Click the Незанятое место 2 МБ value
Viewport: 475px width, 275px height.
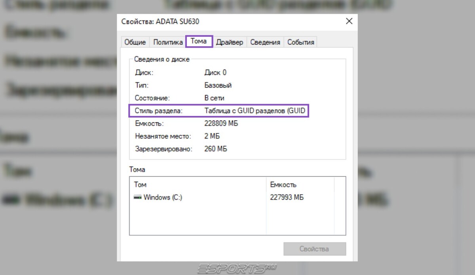(x=213, y=136)
